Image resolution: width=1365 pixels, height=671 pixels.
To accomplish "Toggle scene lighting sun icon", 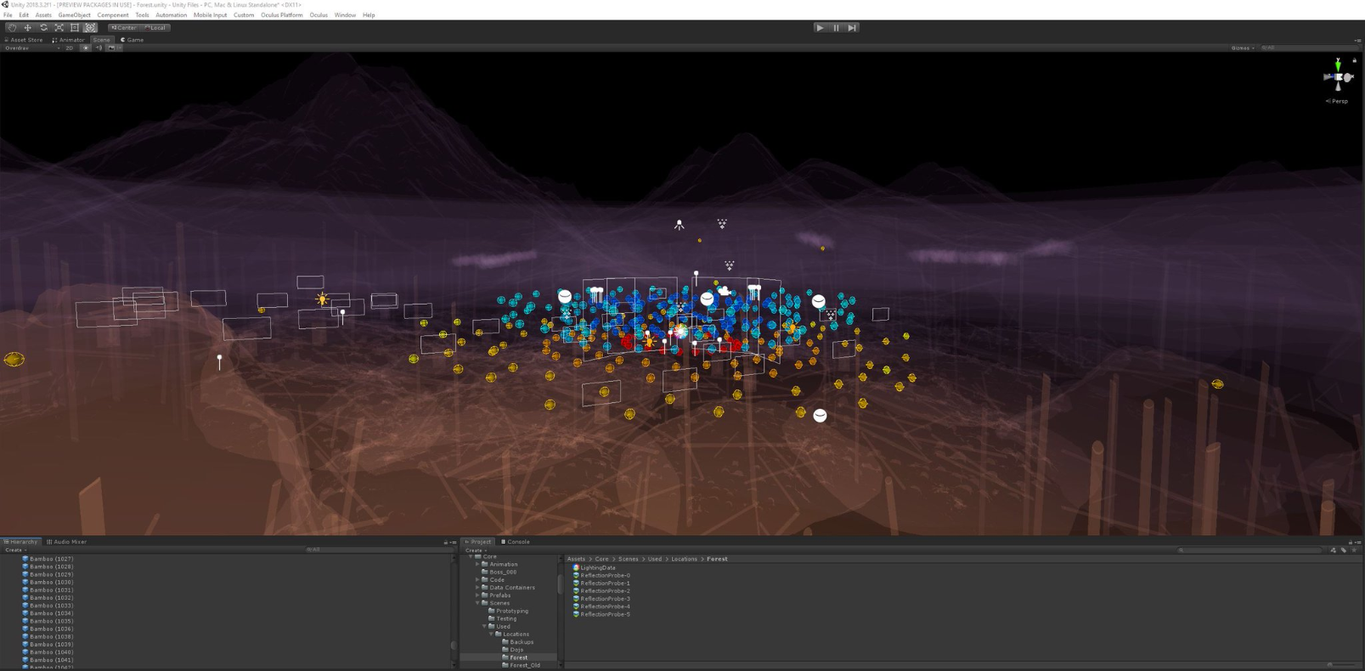I will pyautogui.click(x=85, y=48).
